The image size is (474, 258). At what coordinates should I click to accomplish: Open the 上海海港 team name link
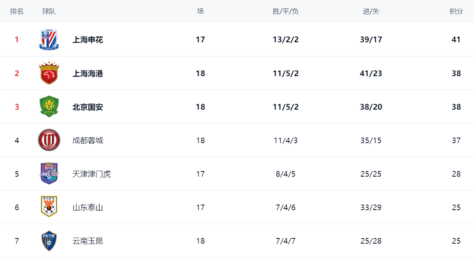click(x=88, y=73)
